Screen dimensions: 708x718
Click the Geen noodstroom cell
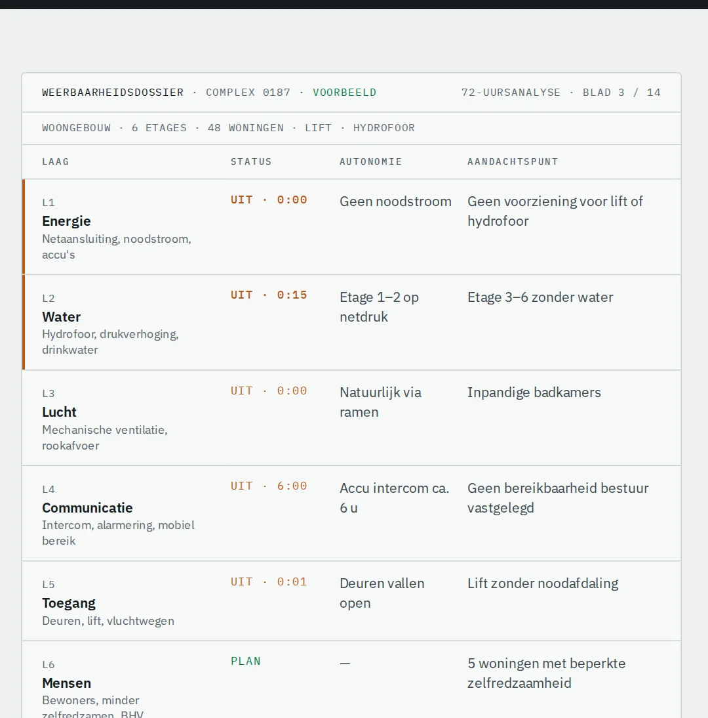click(395, 201)
